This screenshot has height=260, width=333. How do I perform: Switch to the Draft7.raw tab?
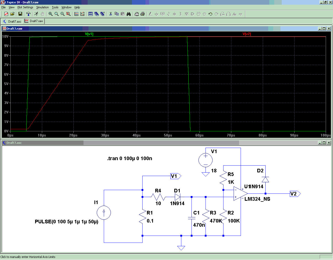(x=34, y=21)
